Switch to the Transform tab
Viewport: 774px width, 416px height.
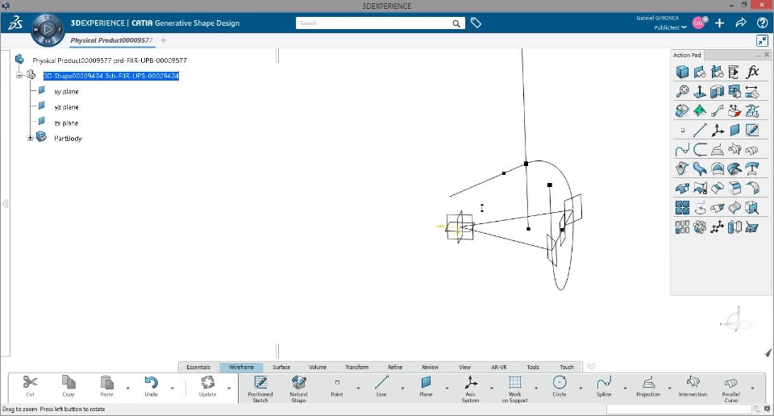coord(357,367)
